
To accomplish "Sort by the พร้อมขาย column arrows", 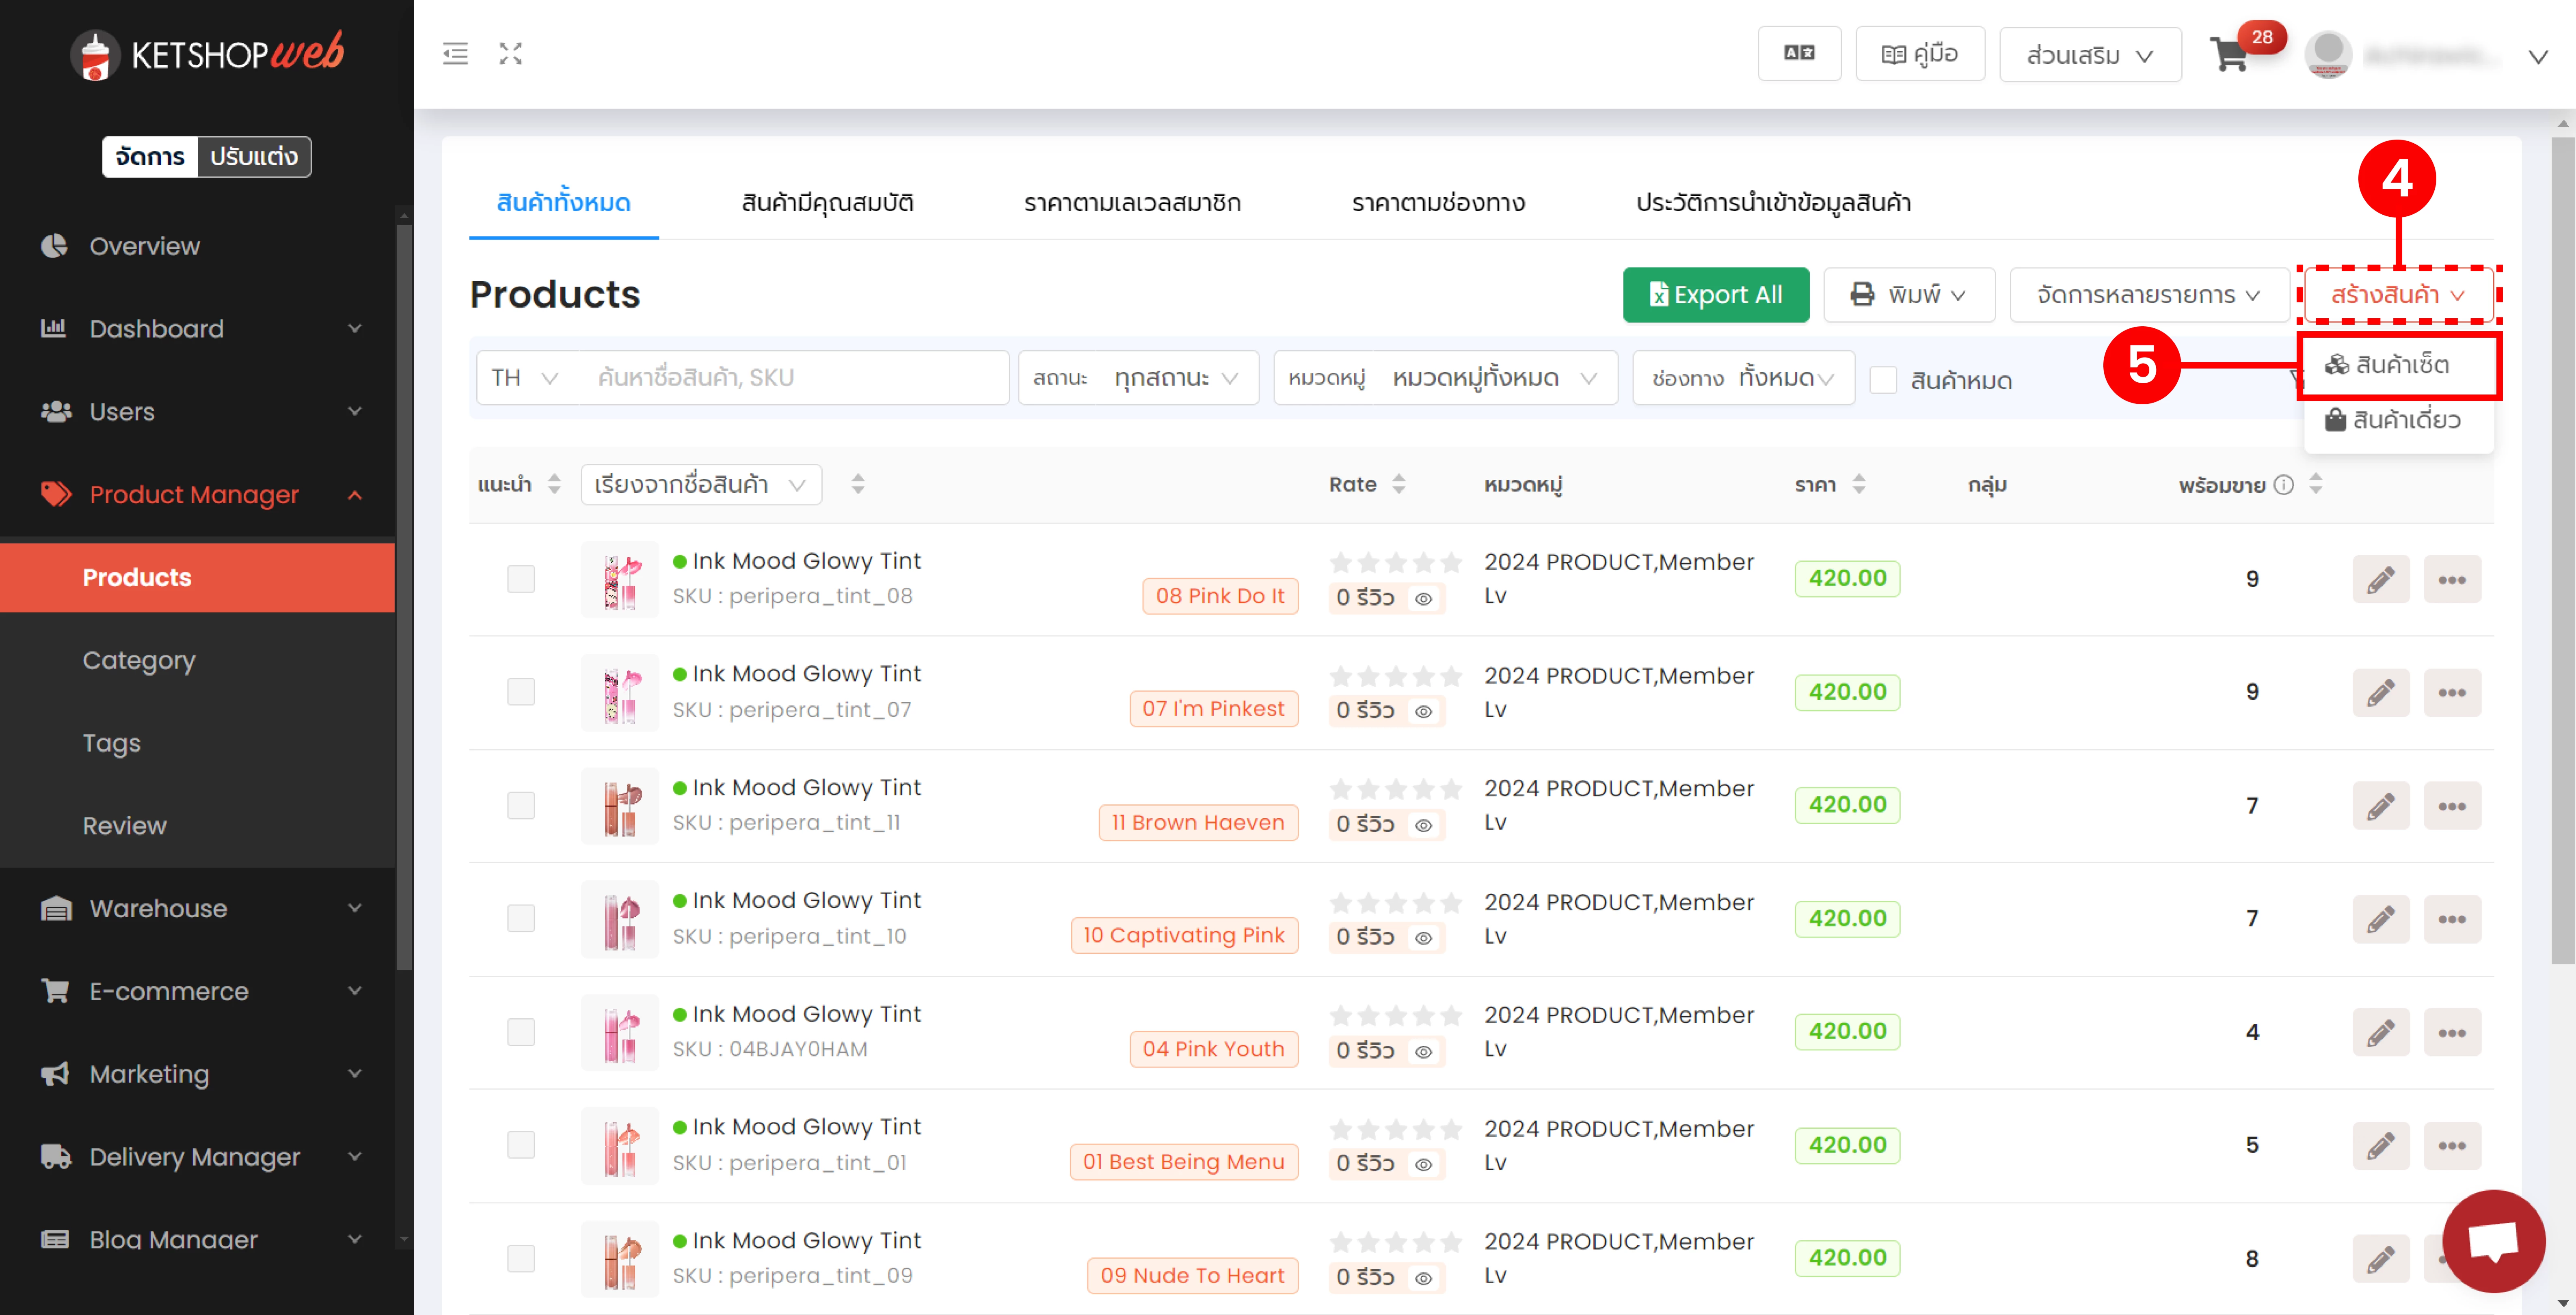I will click(2316, 485).
